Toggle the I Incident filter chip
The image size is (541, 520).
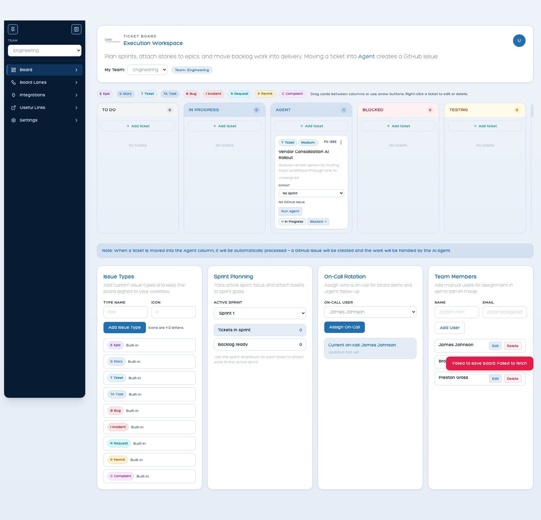coord(214,94)
